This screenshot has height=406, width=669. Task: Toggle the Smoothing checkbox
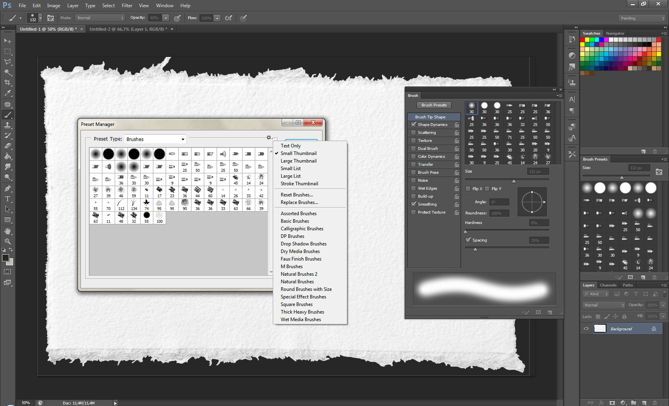click(x=414, y=204)
